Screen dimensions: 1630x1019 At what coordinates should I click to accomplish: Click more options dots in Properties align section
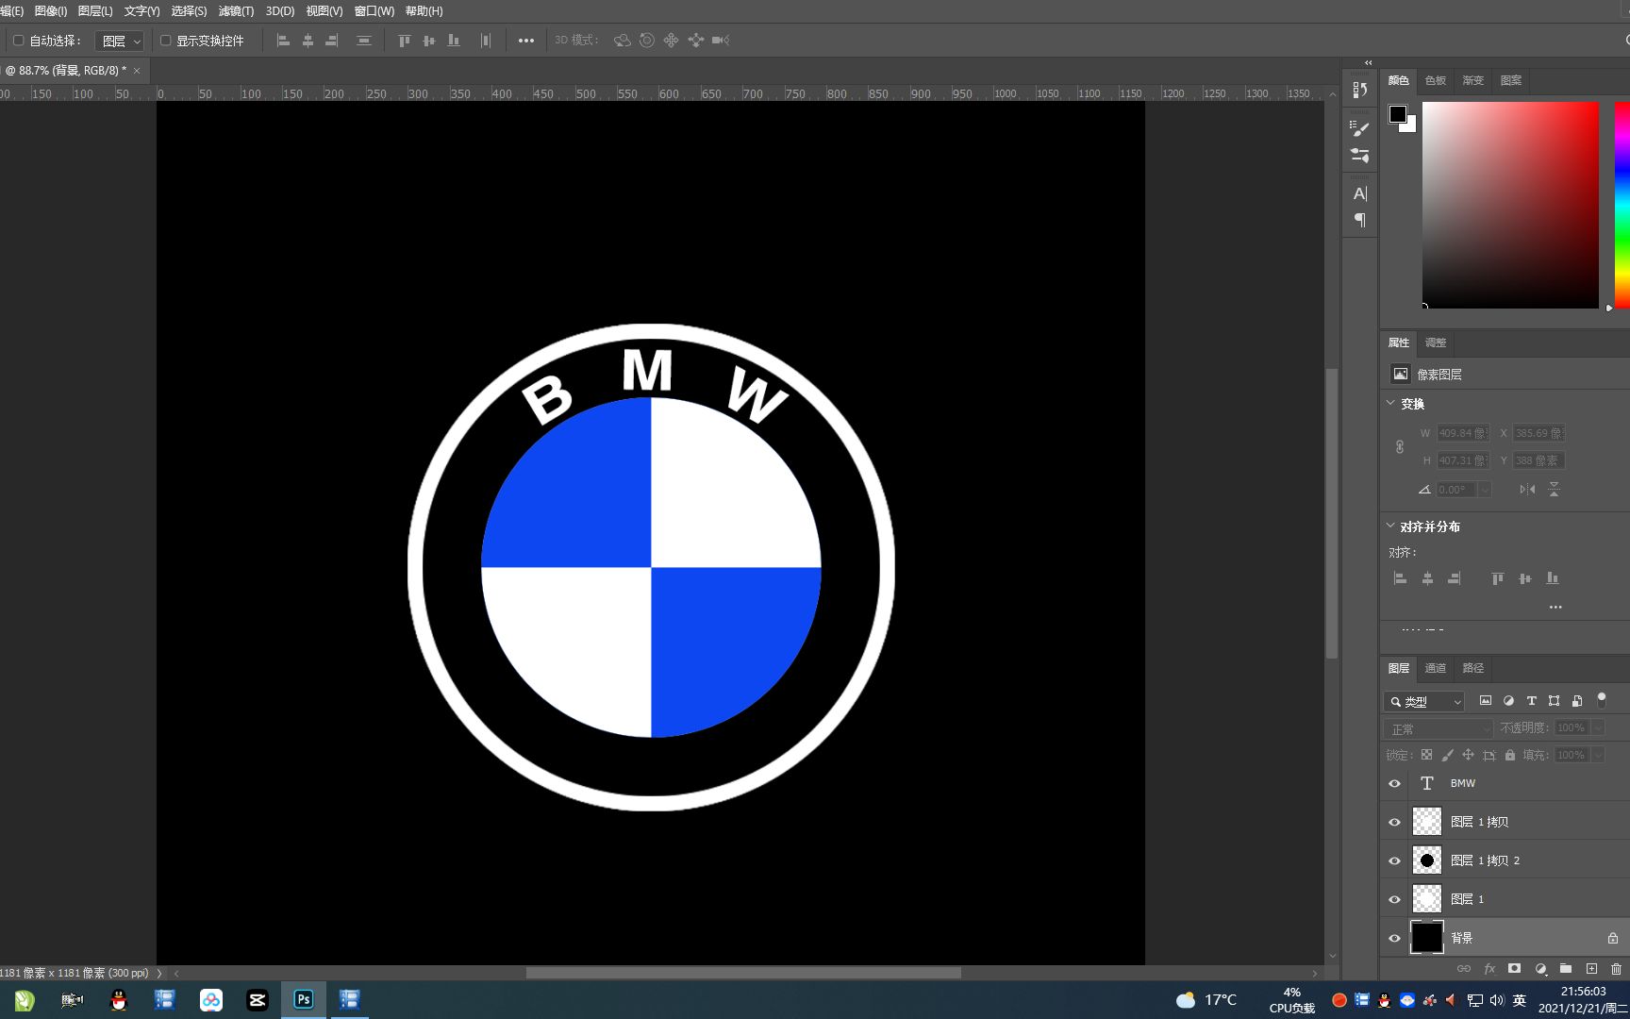1555,607
